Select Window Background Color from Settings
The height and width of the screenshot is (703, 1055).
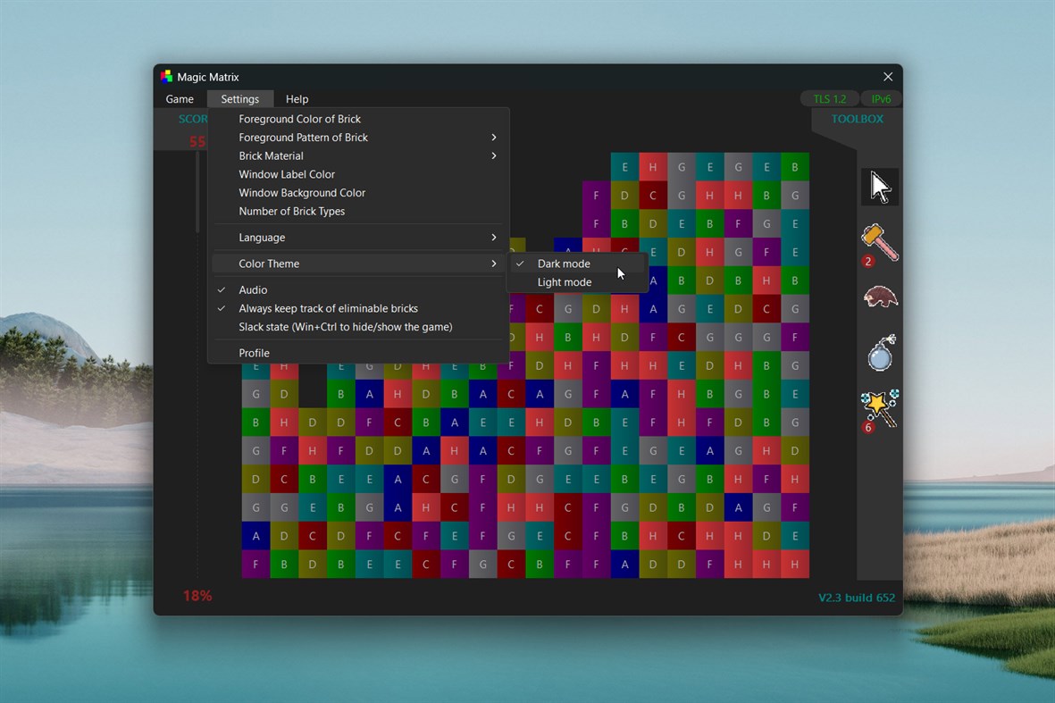coord(302,192)
